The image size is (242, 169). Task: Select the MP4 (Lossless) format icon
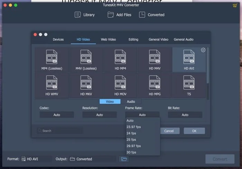tap(52, 57)
